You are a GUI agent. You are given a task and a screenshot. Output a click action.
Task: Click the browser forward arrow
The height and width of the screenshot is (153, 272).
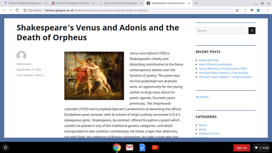[11, 10]
